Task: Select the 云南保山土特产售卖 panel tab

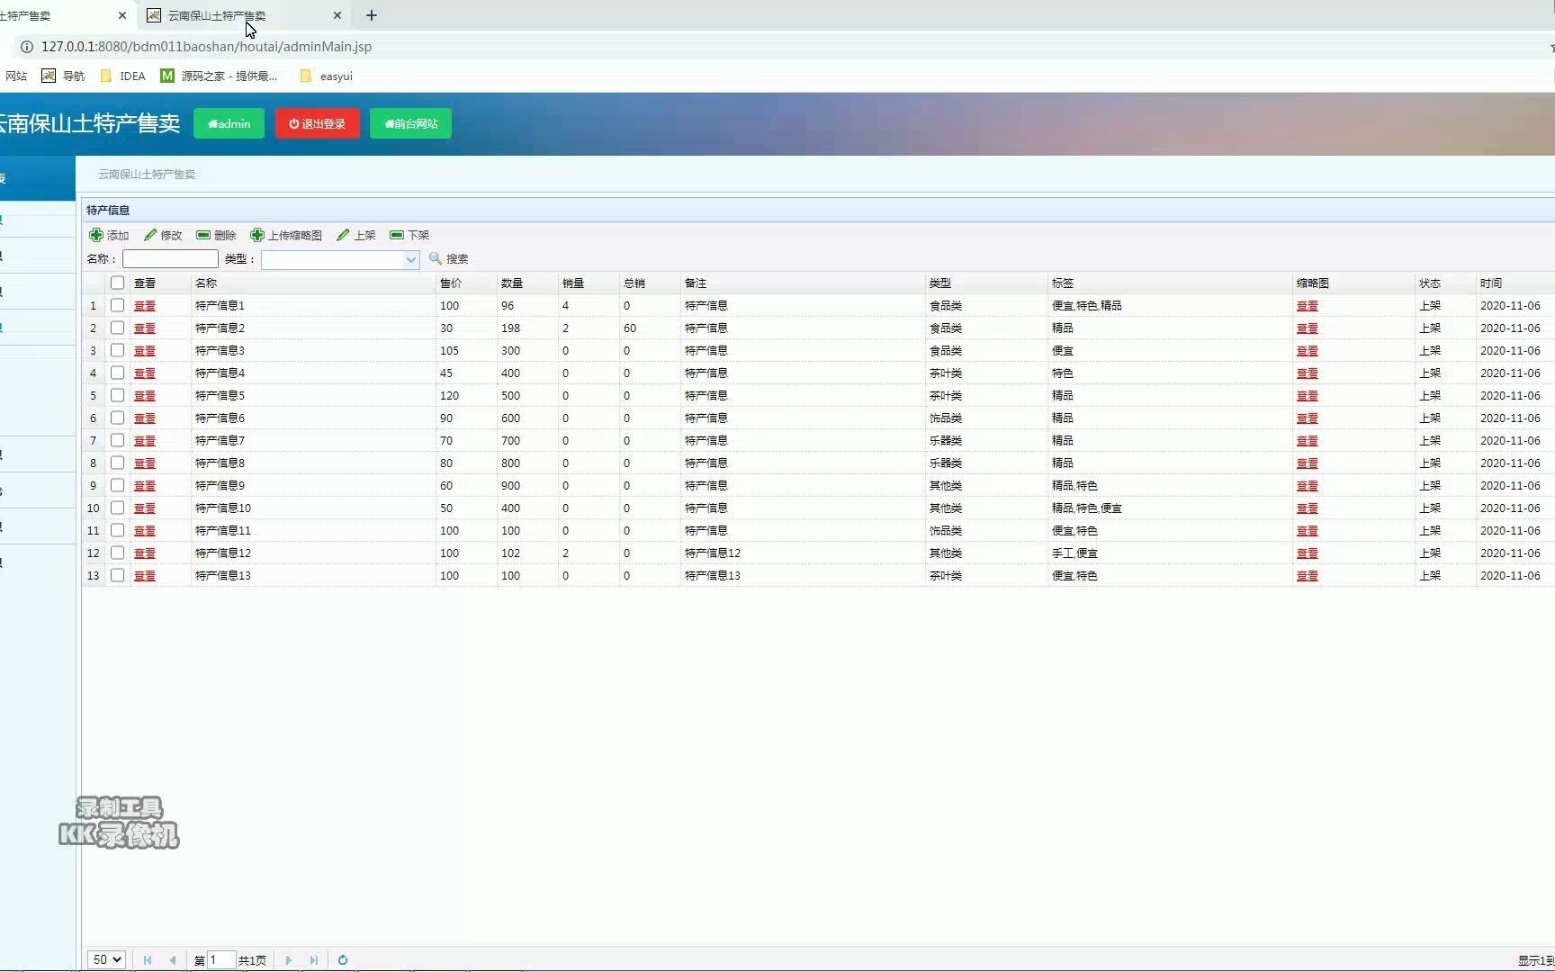Action: pos(147,175)
